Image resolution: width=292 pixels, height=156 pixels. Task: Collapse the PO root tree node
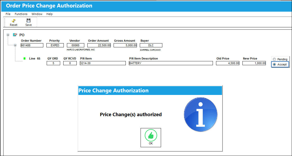pyautogui.click(x=8, y=35)
